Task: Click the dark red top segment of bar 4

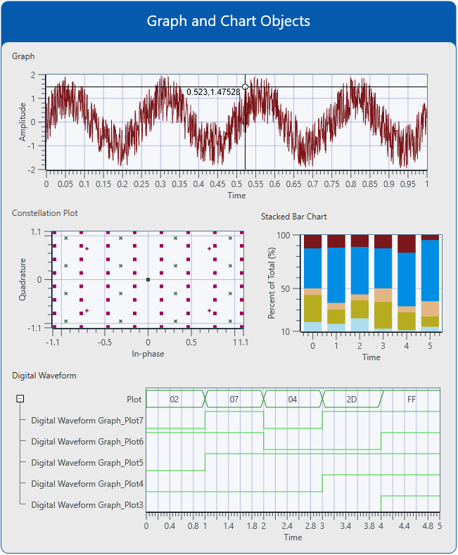Action: [x=407, y=243]
